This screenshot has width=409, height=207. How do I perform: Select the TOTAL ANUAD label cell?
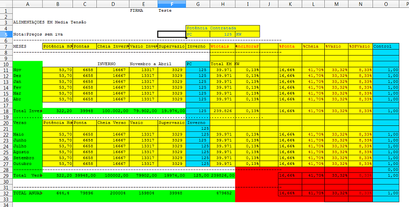pyautogui.click(x=27, y=193)
